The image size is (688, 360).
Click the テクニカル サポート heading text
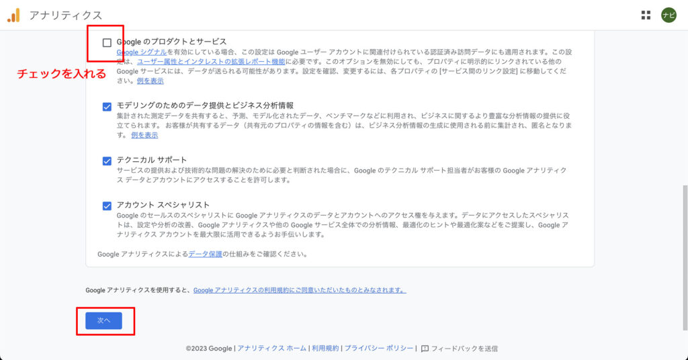click(x=152, y=160)
